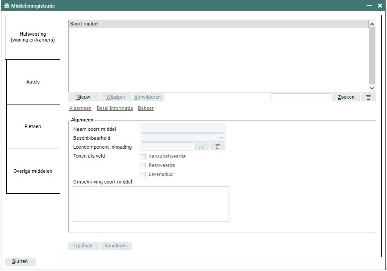Click the trash icon next to Zoeken

tap(368, 97)
